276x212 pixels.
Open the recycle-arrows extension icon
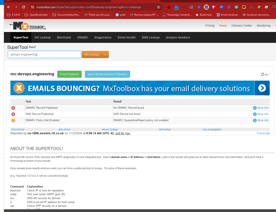[x=251, y=7]
